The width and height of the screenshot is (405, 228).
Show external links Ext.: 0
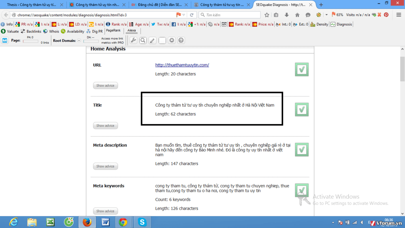301,24
